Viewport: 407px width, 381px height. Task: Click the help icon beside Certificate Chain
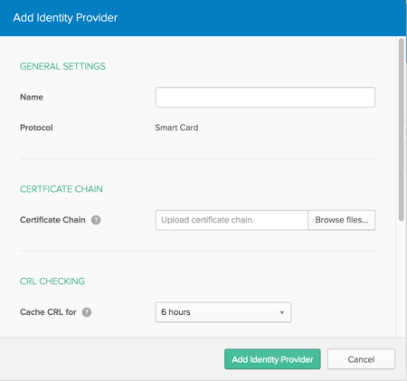(x=96, y=220)
